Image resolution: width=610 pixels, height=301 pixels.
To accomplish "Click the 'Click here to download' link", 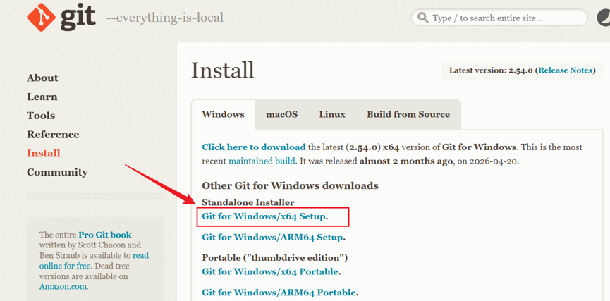I will coord(254,147).
